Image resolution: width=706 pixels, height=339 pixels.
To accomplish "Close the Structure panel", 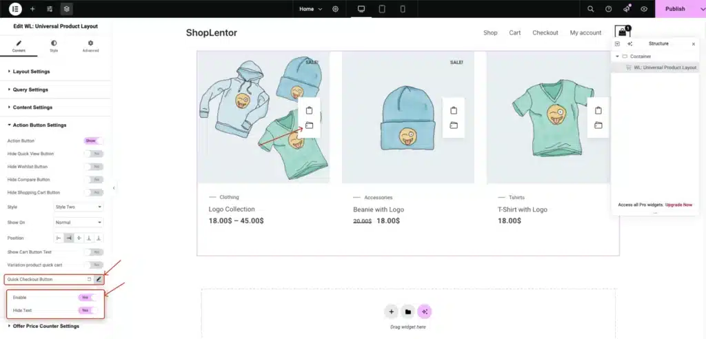I will pos(694,43).
